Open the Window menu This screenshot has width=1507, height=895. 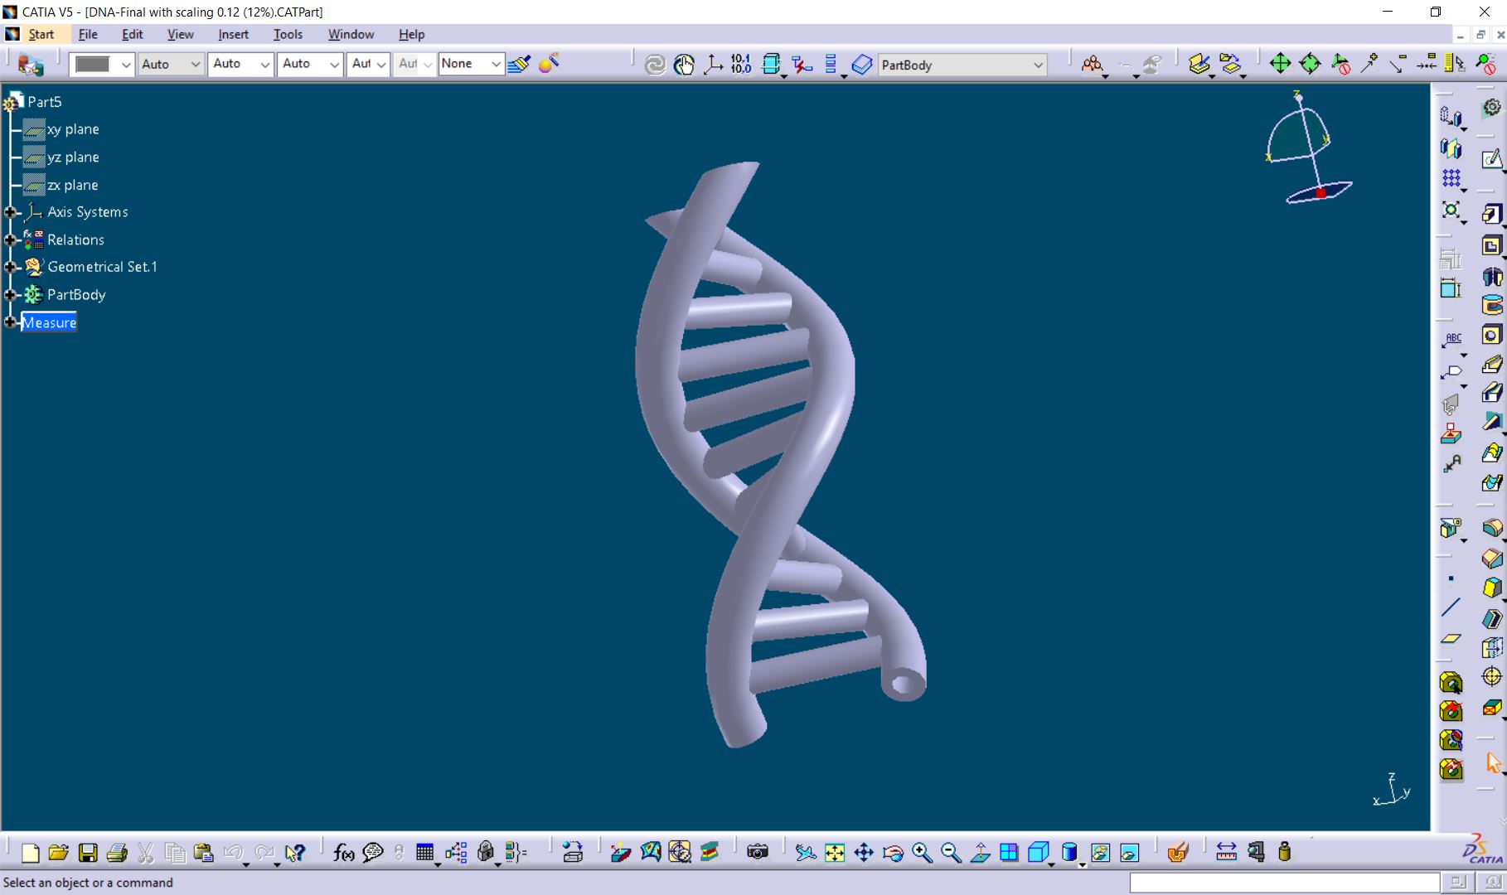point(351,34)
